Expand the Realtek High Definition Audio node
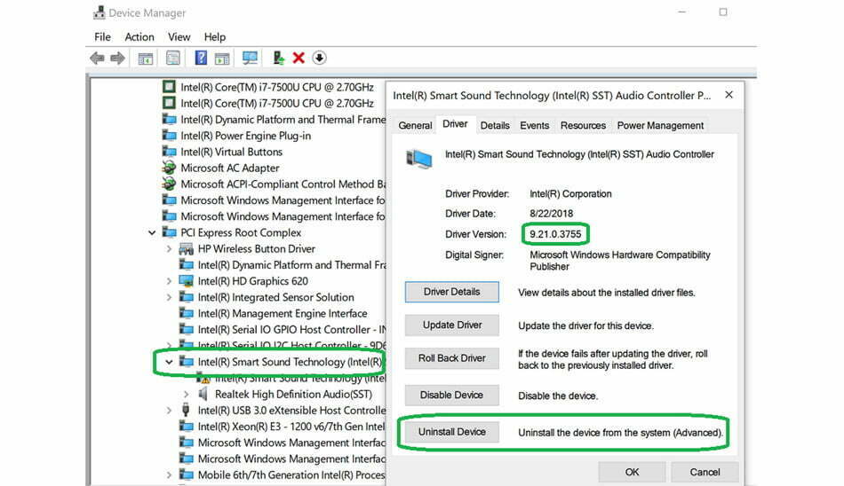Screen dimensions: 844x486 tap(187, 394)
